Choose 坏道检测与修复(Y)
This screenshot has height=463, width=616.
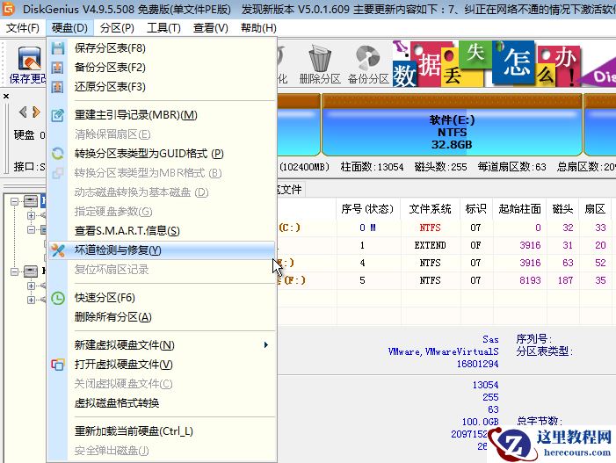162,250
